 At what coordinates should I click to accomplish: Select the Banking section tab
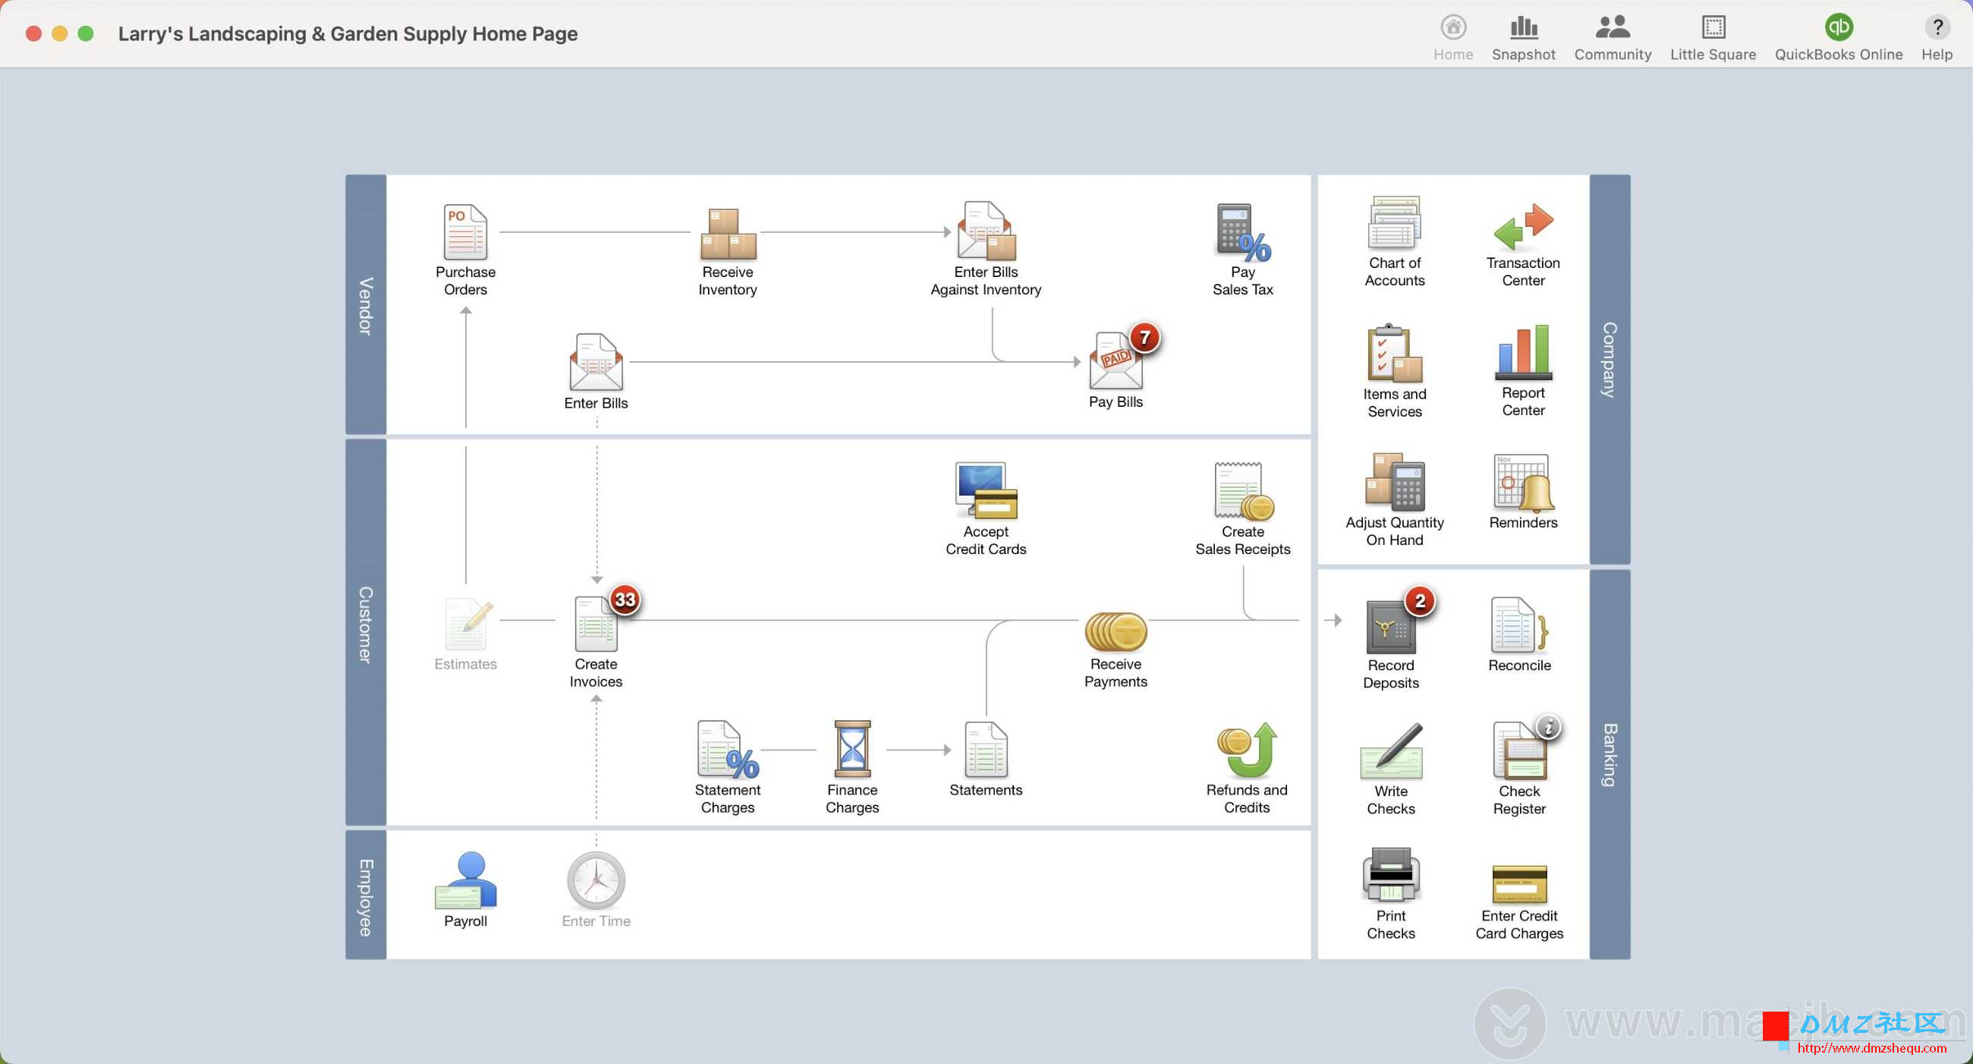1610,763
